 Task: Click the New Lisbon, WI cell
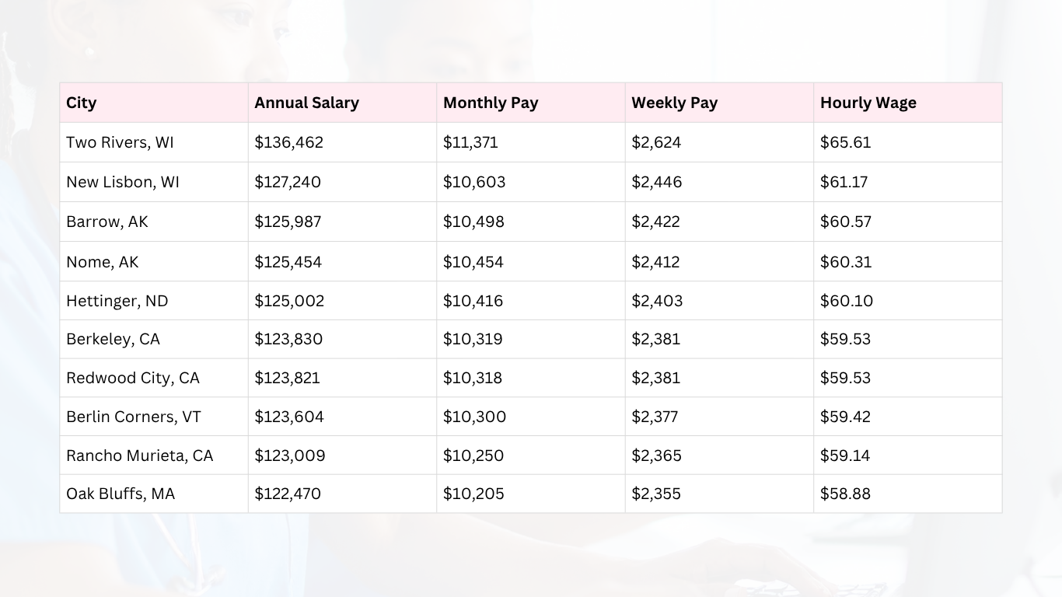point(123,182)
